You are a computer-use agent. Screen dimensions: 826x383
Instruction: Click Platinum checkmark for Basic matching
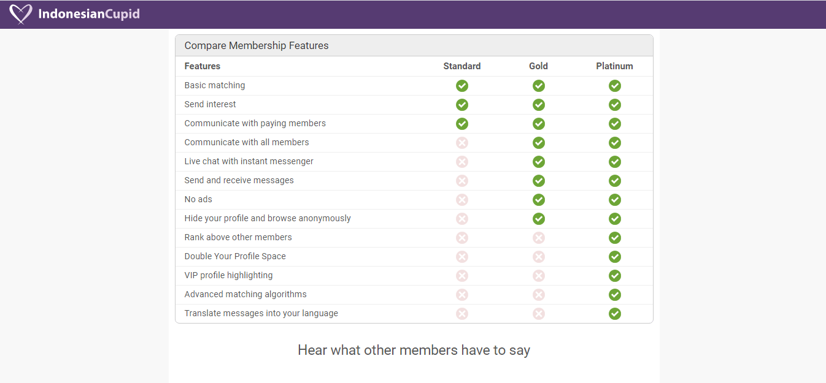(x=615, y=86)
